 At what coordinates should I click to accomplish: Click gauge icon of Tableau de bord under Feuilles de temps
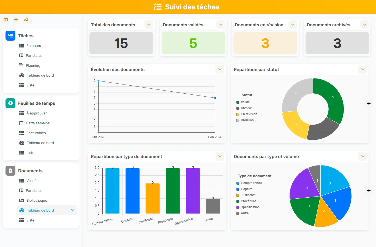[22, 143]
